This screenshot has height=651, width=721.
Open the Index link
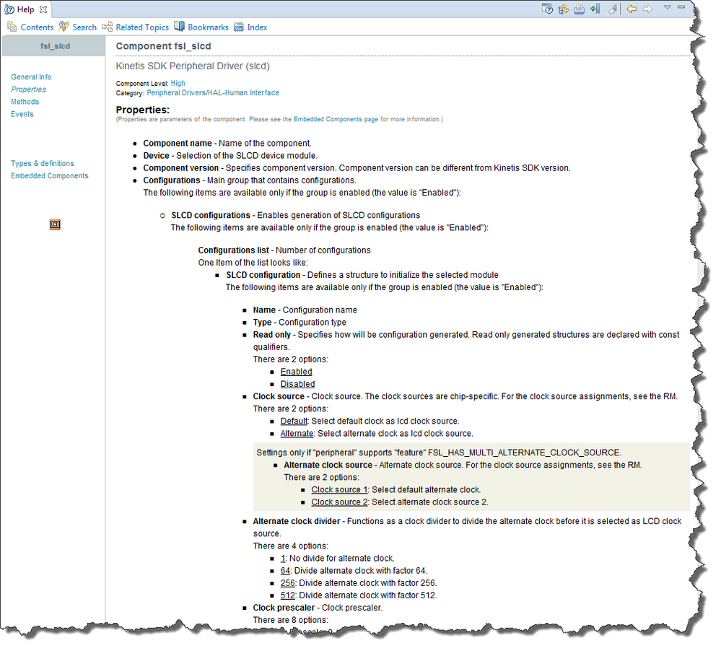257,27
